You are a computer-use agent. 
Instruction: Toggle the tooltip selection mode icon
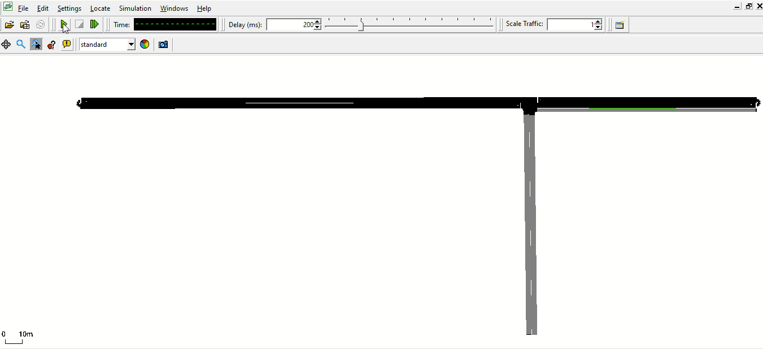tap(36, 45)
